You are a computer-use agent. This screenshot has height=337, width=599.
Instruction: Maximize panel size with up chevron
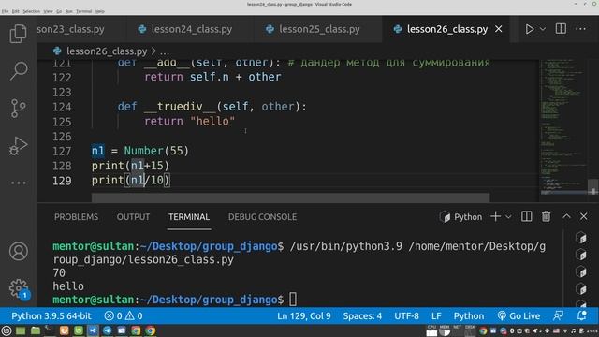[566, 216]
